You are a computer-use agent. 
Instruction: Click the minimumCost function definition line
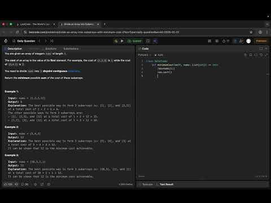[185, 65]
